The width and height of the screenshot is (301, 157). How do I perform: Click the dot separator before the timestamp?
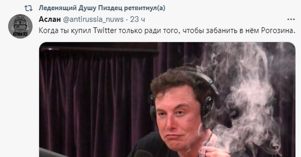127,19
